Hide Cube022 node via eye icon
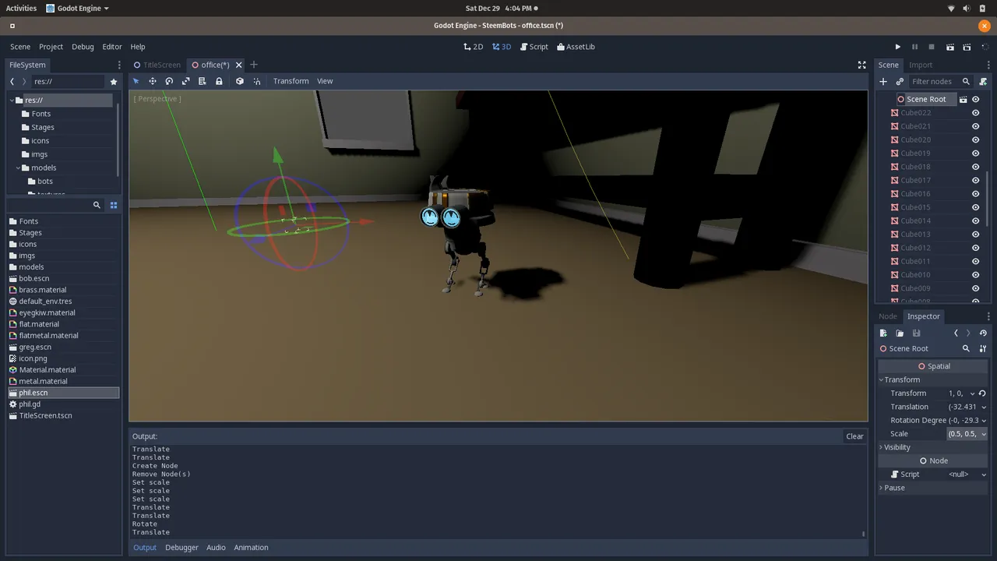The width and height of the screenshot is (997, 561). click(x=975, y=113)
